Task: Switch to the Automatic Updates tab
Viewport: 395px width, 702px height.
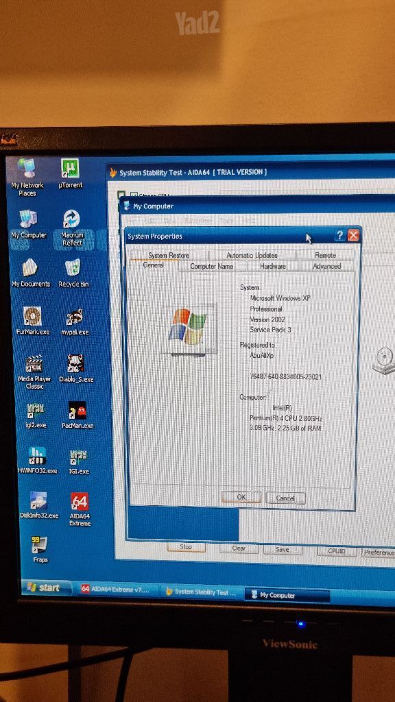Action: click(252, 255)
